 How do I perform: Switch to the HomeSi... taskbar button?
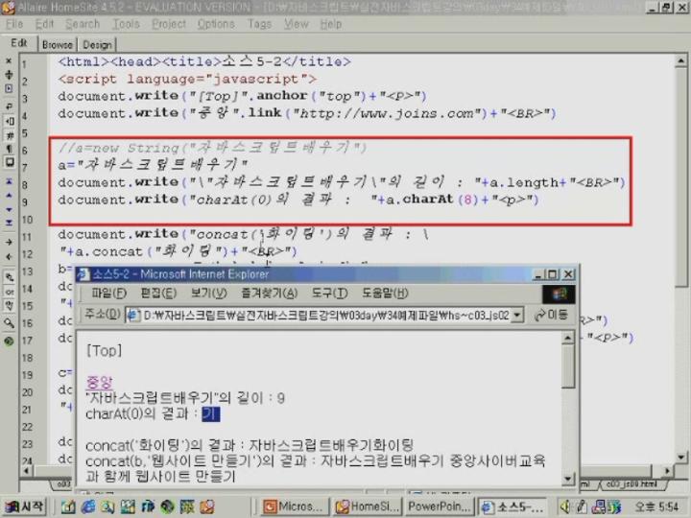368,506
